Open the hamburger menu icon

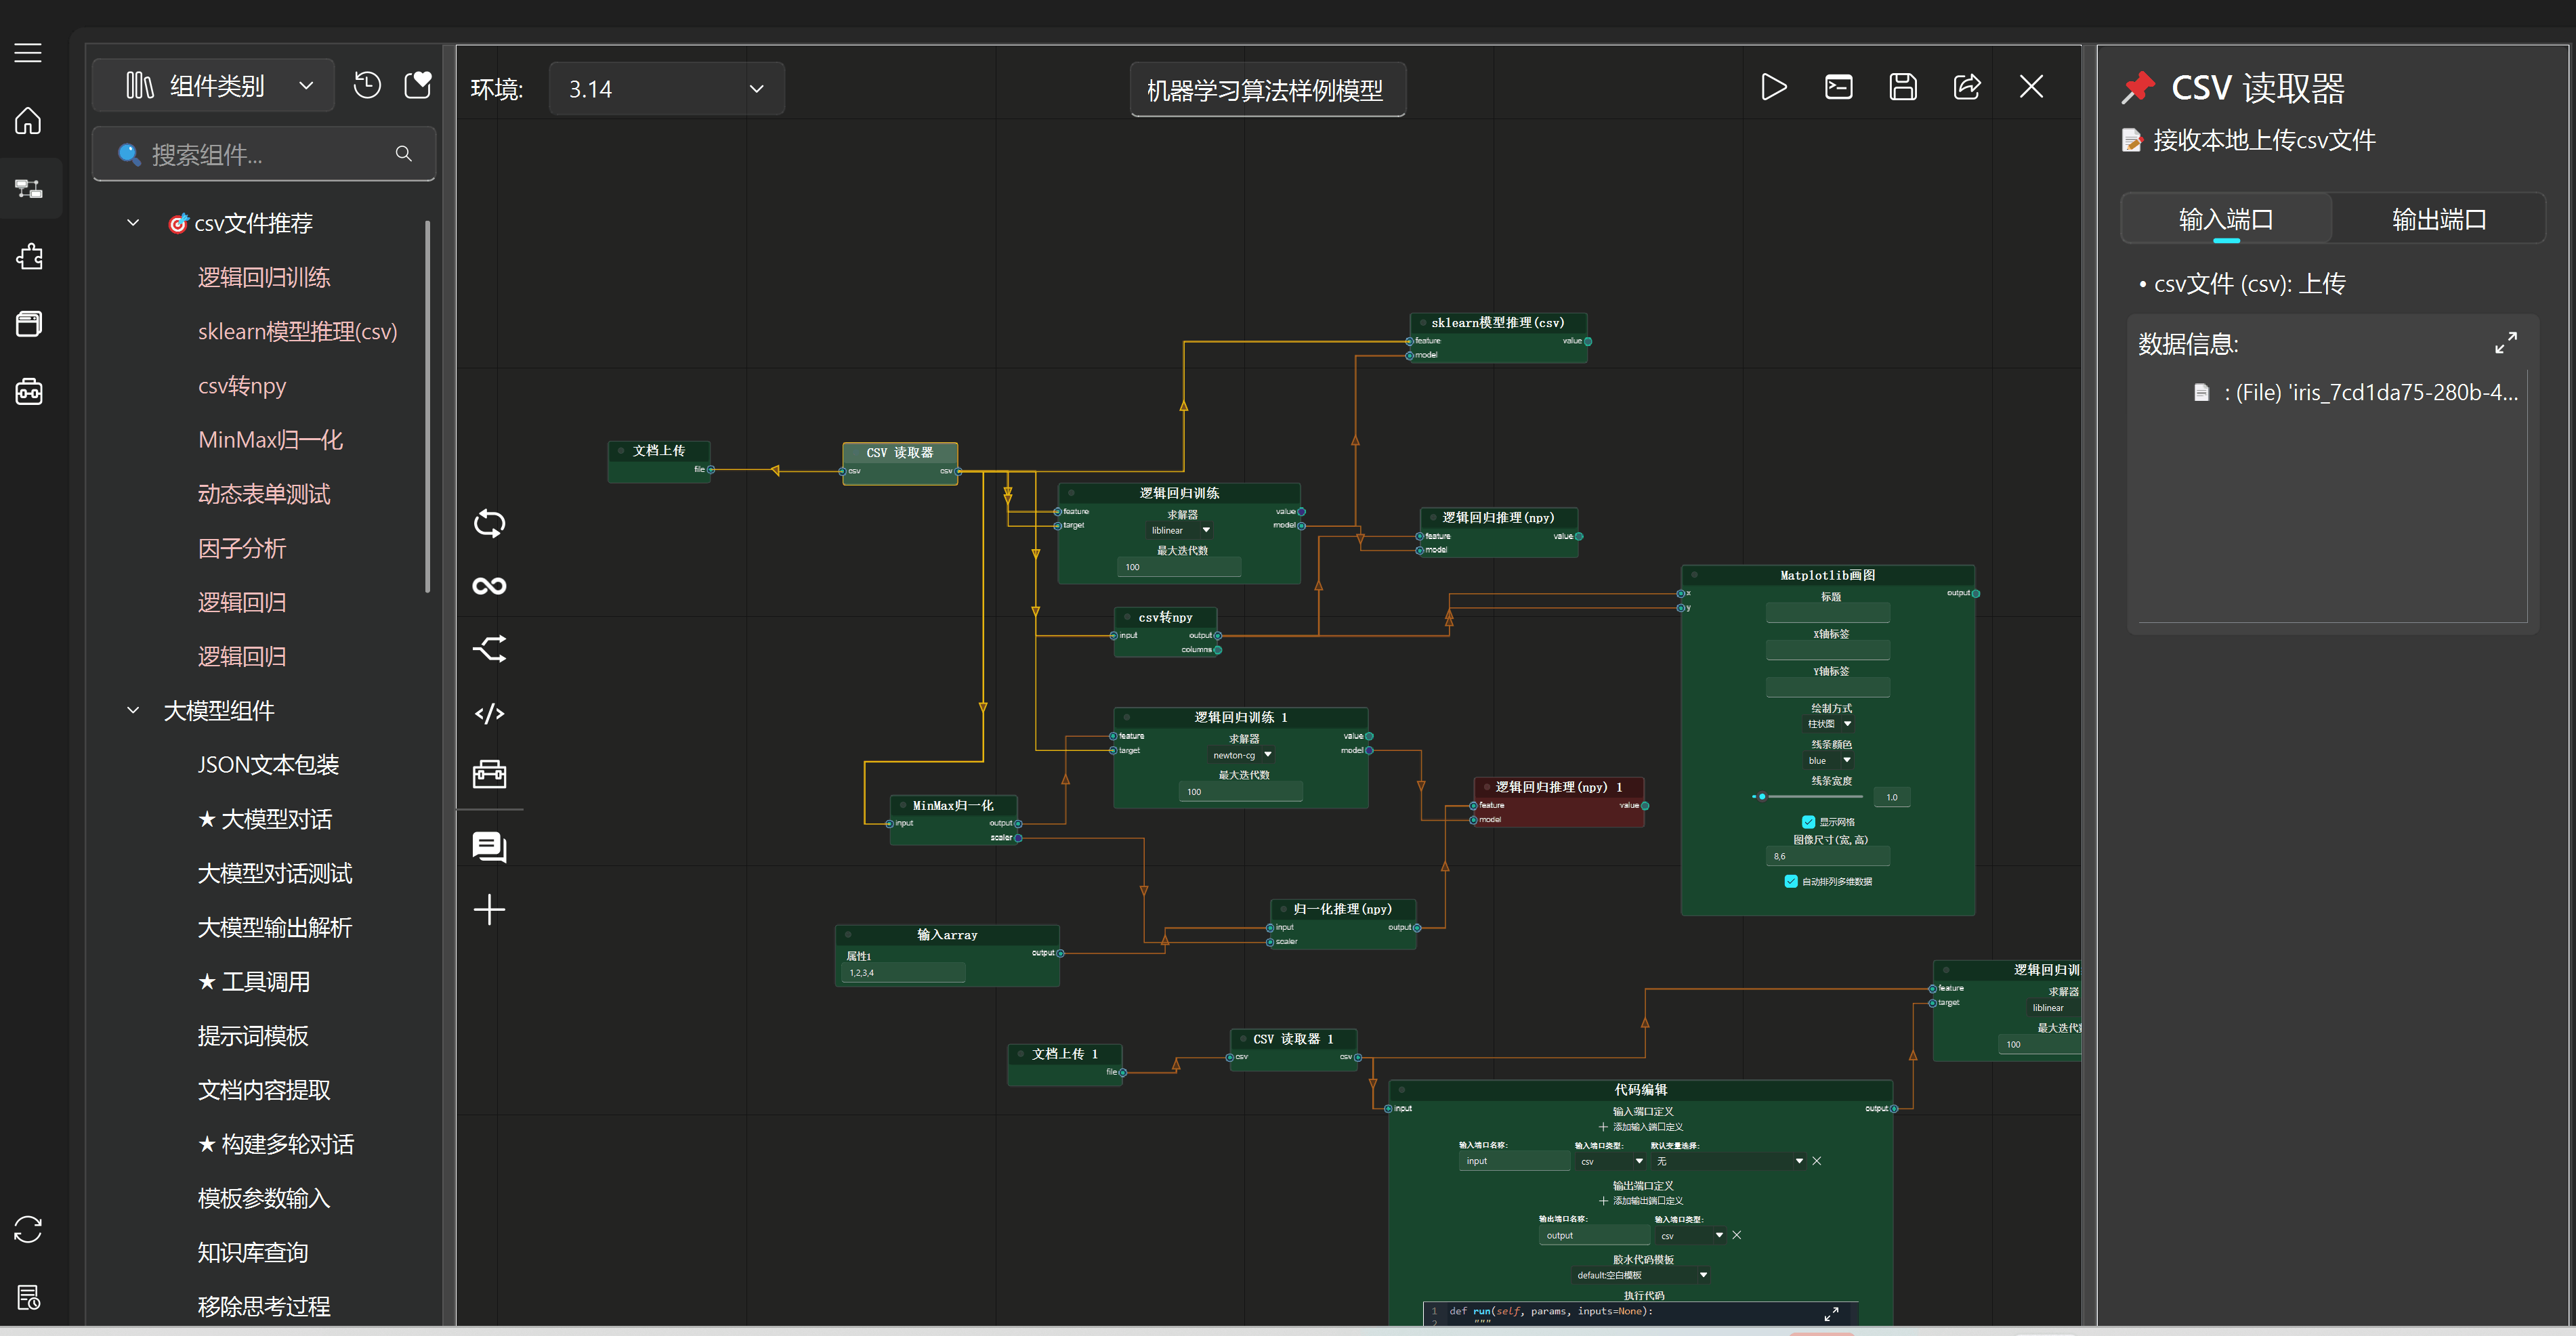click(28, 53)
